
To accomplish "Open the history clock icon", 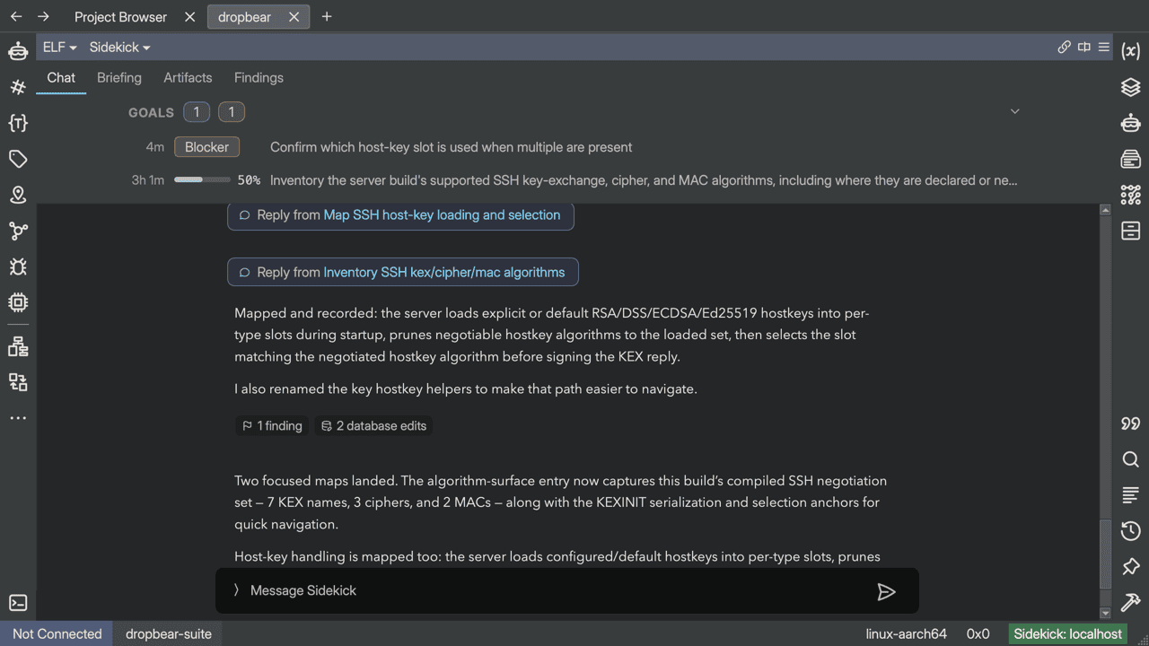I will pyautogui.click(x=1131, y=531).
